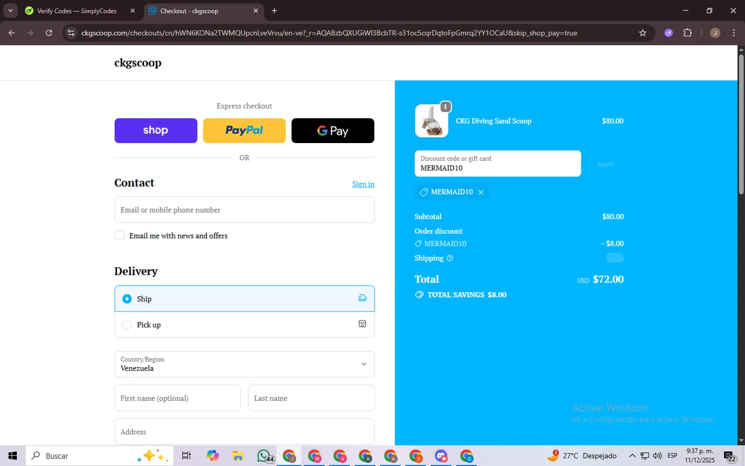Viewport: 745px width, 466px height.
Task: Open the Extensions puzzle menu
Action: (687, 33)
